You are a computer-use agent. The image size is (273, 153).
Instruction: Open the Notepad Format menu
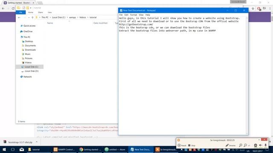134,15
